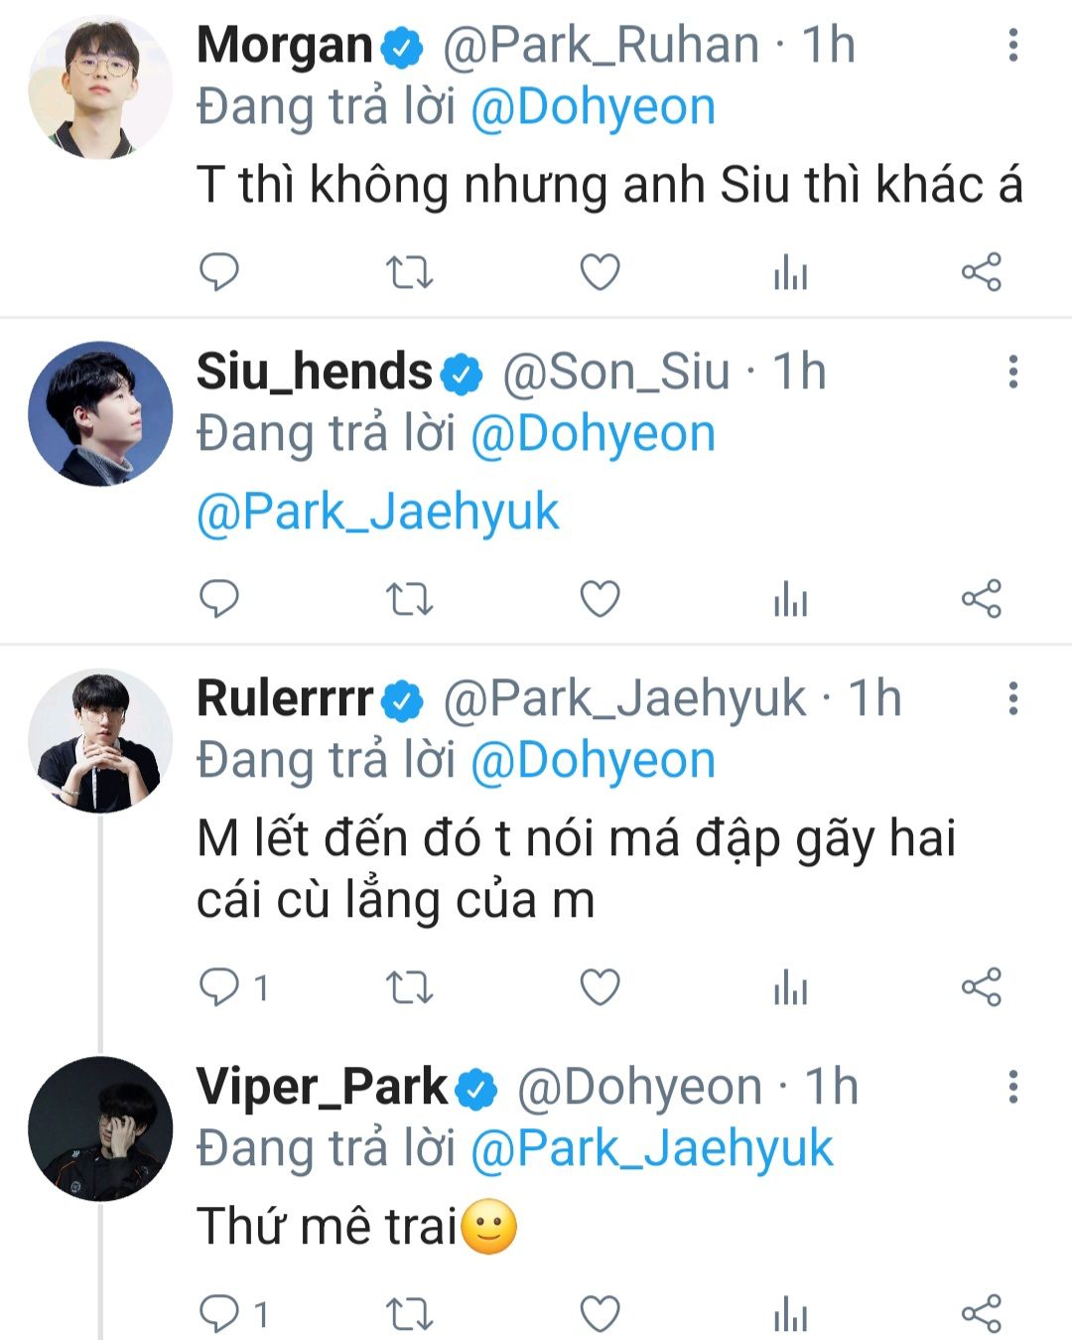Open more options for Siu_hends' tweet
Image resolution: width=1072 pixels, height=1340 pixels.
point(1012,372)
